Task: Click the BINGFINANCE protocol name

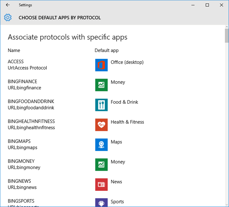Action: 22,81
